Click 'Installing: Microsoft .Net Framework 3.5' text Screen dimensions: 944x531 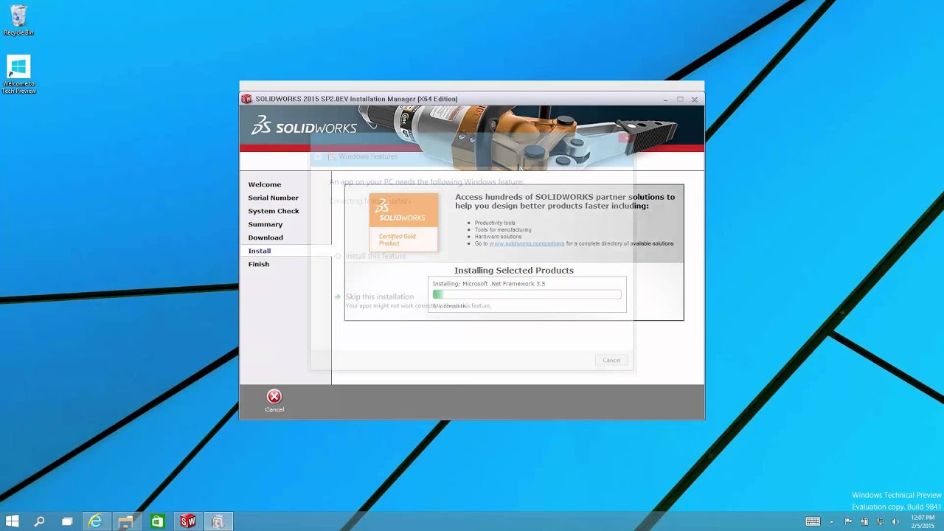point(489,283)
